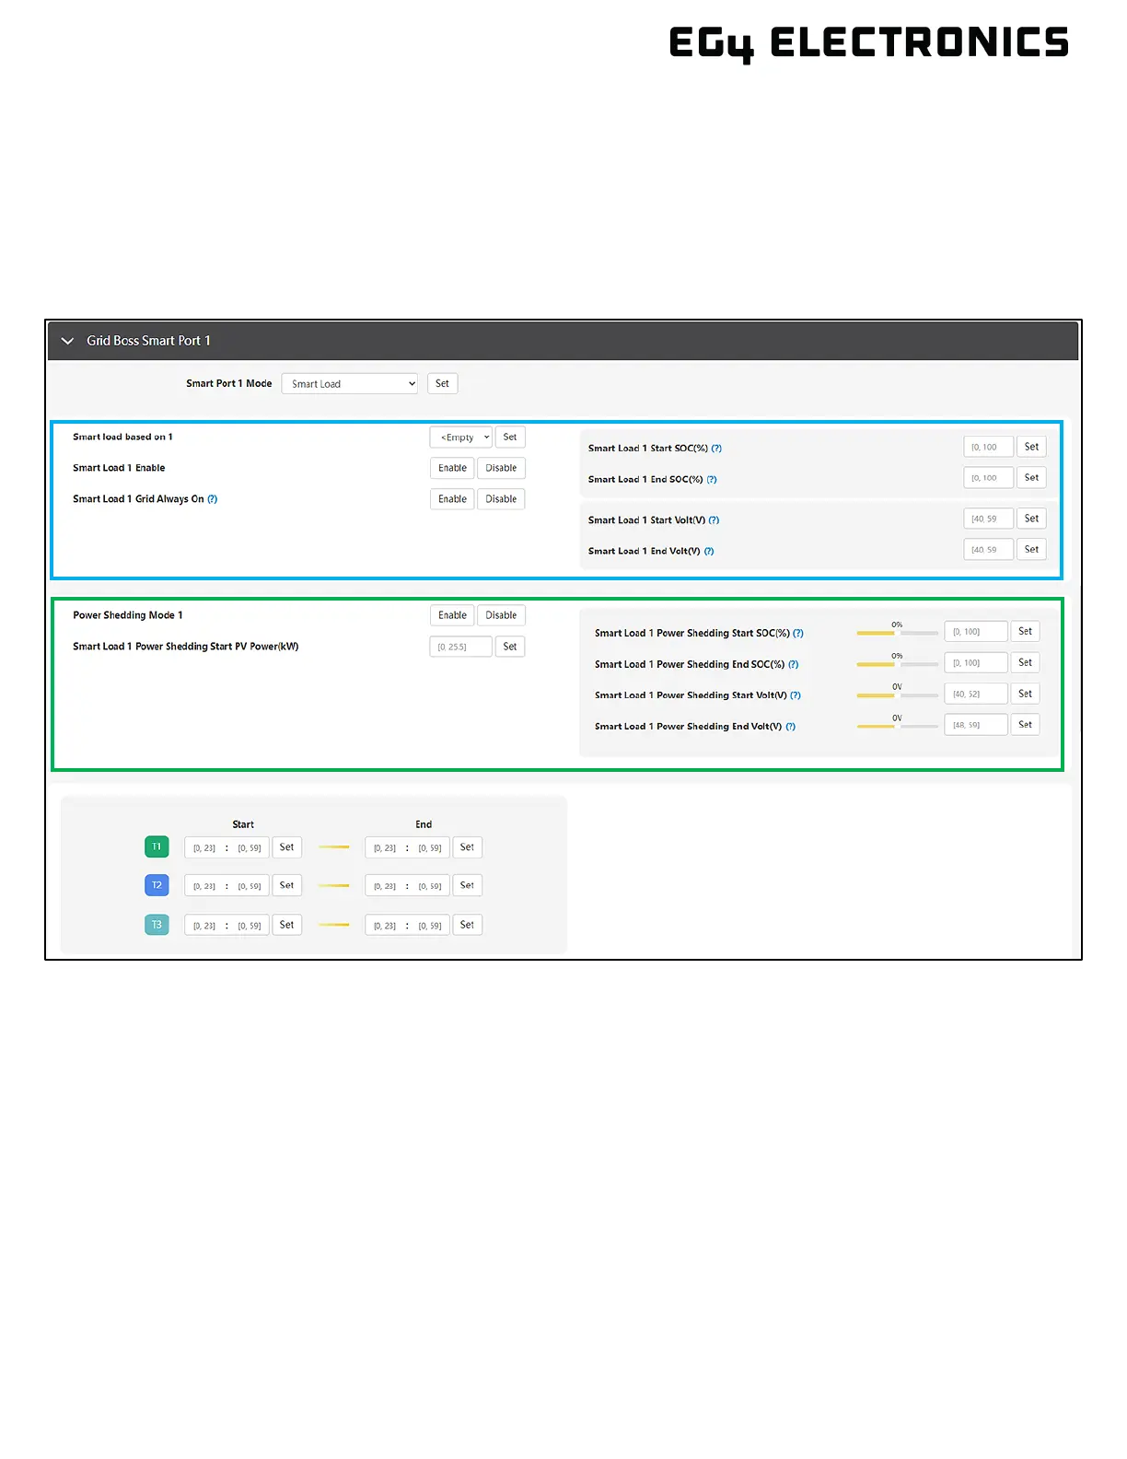Focus the T3 End hour input

tap(385, 926)
